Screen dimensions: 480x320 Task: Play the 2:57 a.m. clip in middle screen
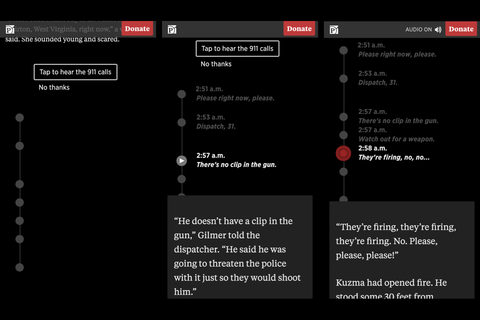(x=182, y=161)
